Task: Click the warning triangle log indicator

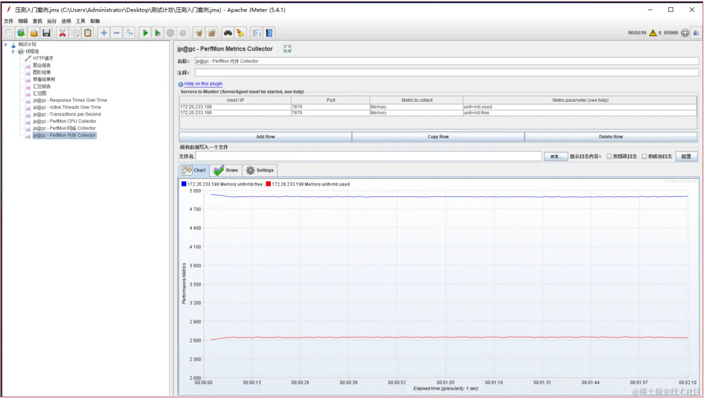Action: coord(653,33)
